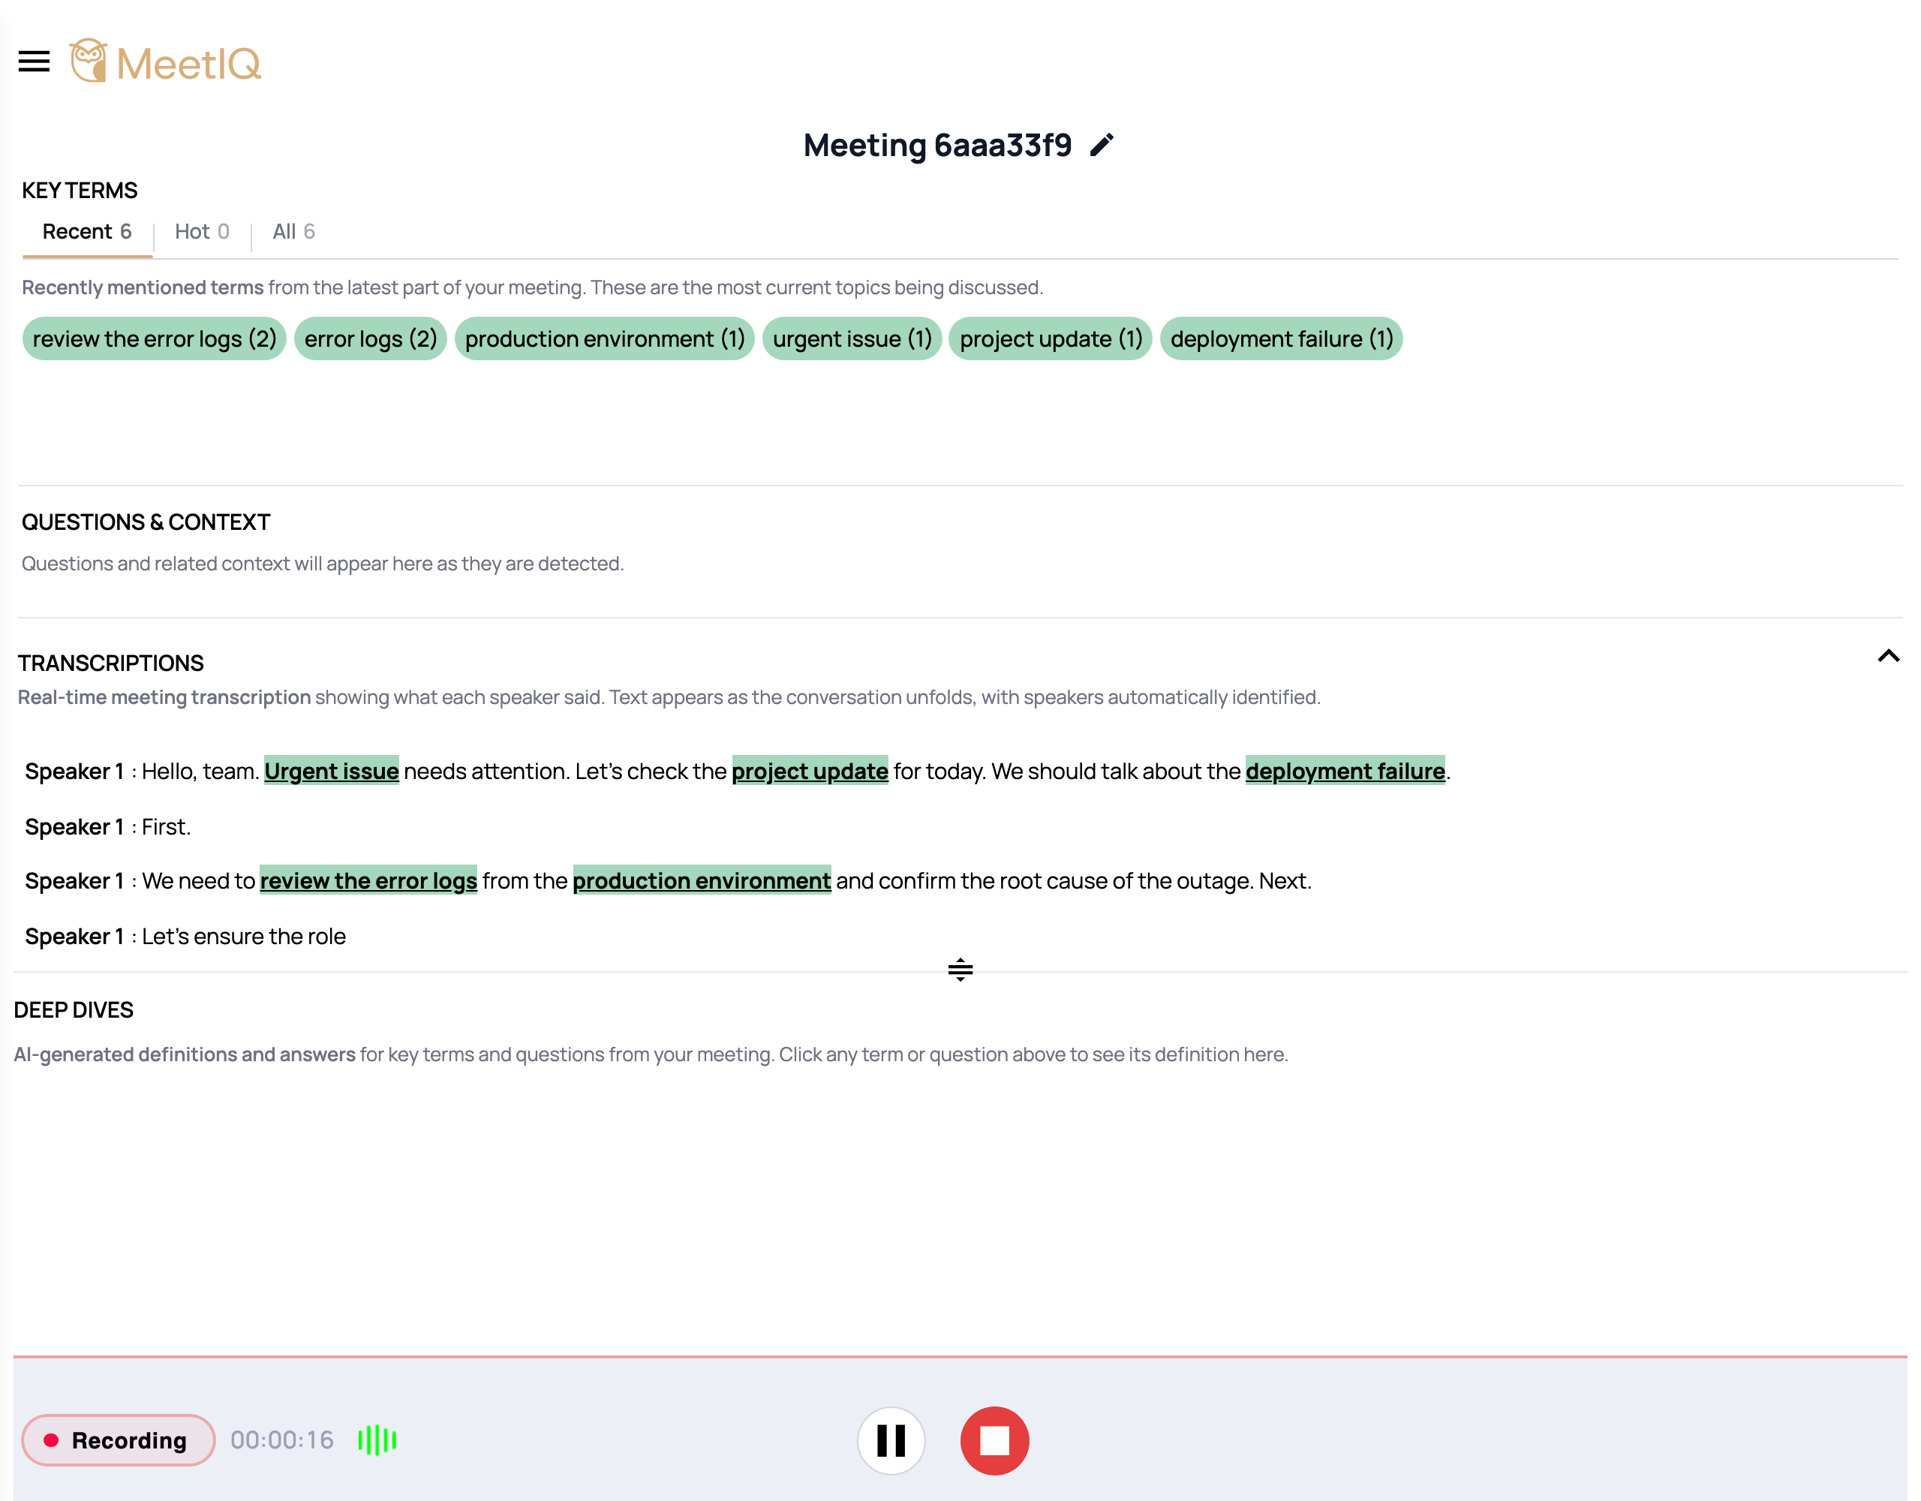
Task: Select the 'production environment (1)' chip
Action: (x=604, y=338)
